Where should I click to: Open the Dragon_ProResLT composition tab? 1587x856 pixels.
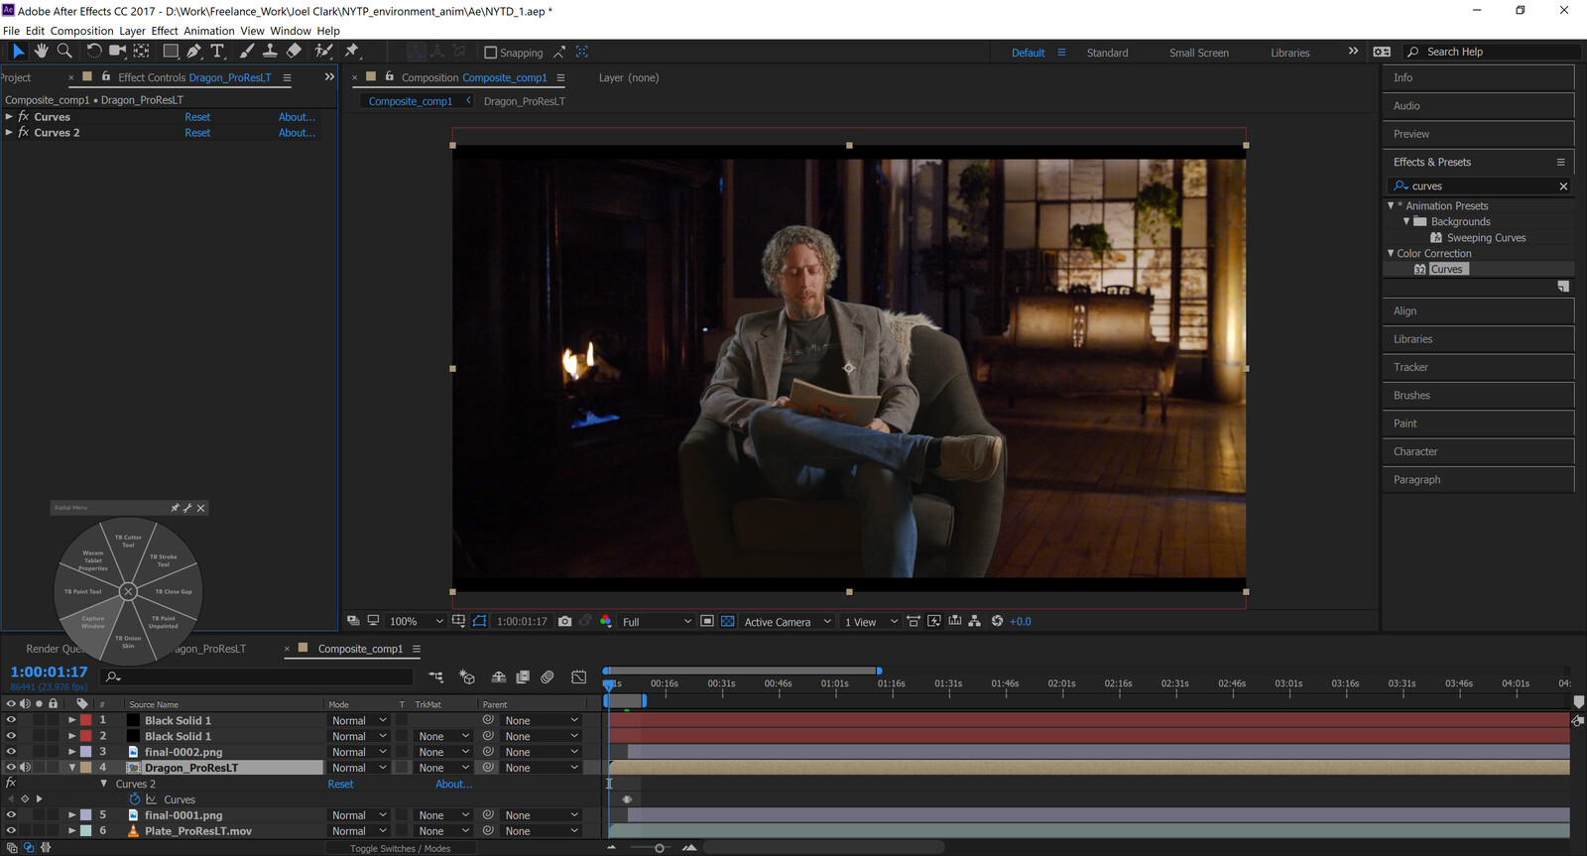pyautogui.click(x=524, y=101)
